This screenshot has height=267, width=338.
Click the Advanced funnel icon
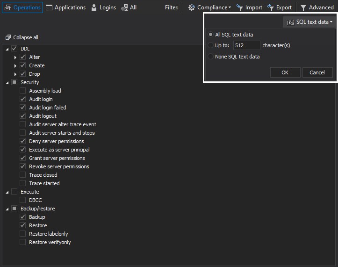(x=303, y=8)
